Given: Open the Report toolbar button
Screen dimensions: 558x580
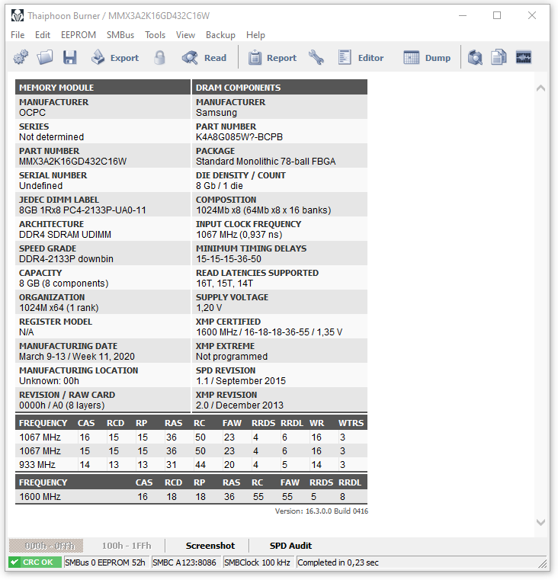Looking at the screenshot, I should tap(272, 58).
